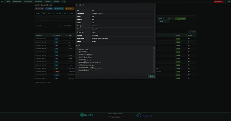Open the All Users dropdown
This screenshot has width=231, height=121.
48,25
